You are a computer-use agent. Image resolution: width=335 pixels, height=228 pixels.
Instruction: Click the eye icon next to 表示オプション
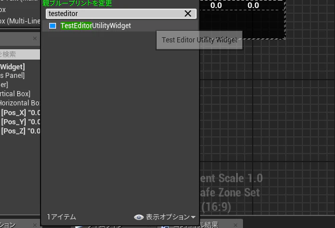pyautogui.click(x=139, y=217)
